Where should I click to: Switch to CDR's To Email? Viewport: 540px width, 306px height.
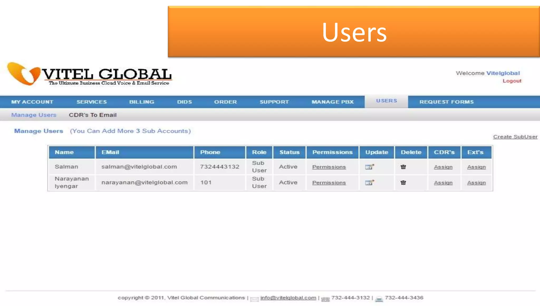[x=93, y=115]
